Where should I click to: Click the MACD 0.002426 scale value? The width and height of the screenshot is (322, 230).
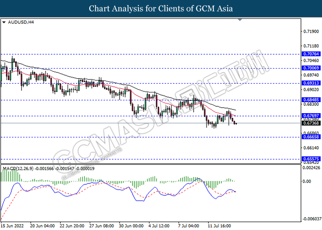311,168
